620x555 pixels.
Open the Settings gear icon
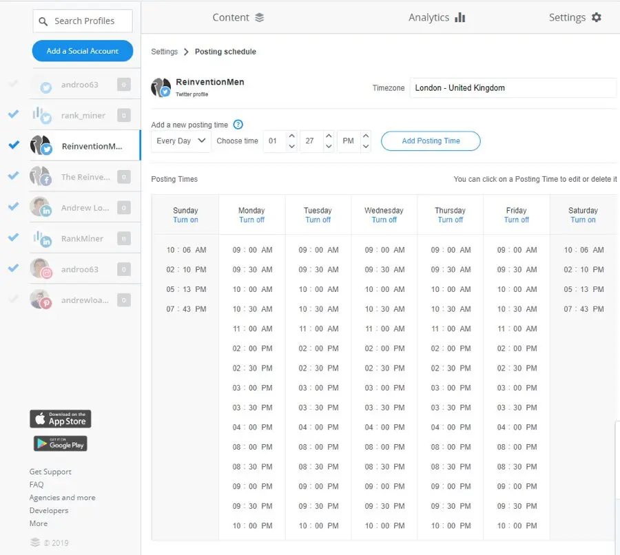point(597,18)
